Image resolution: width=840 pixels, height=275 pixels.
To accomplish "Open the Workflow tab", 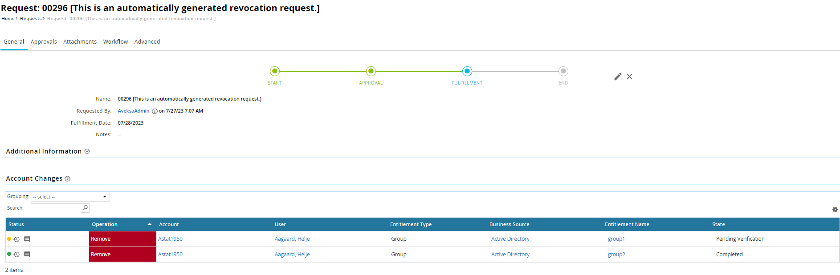I will click(x=115, y=42).
